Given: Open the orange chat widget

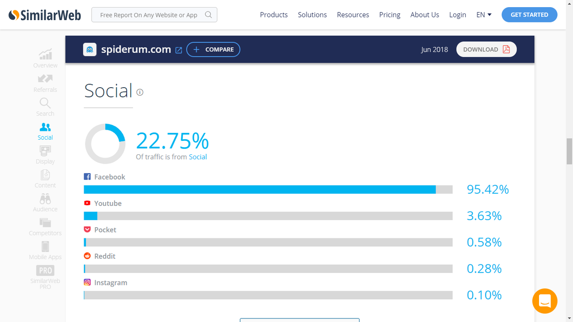Looking at the screenshot, I should click(x=545, y=301).
